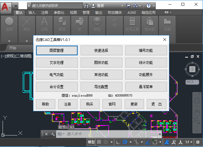Viewport: 203px width, 147px height.
Task: Click the 悬浮菜单 button
Action: point(146,87)
